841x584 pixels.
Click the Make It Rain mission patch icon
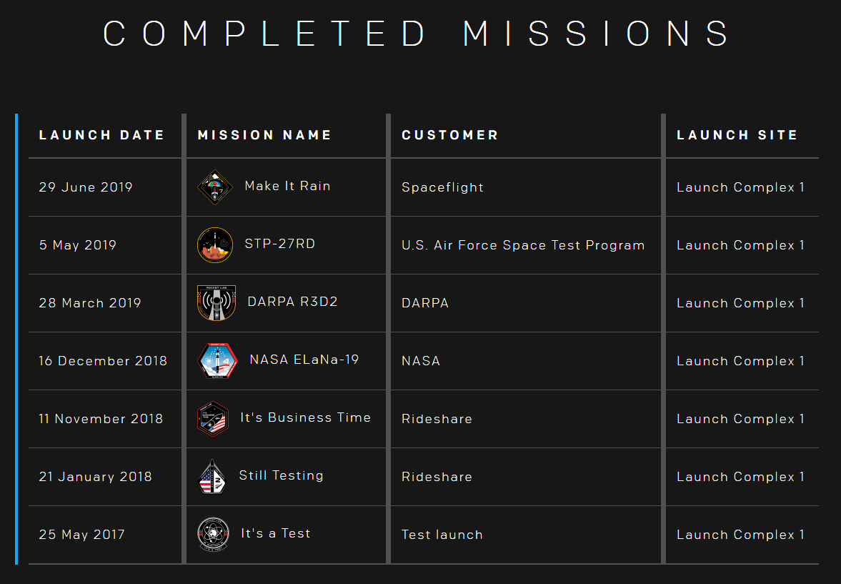point(214,187)
